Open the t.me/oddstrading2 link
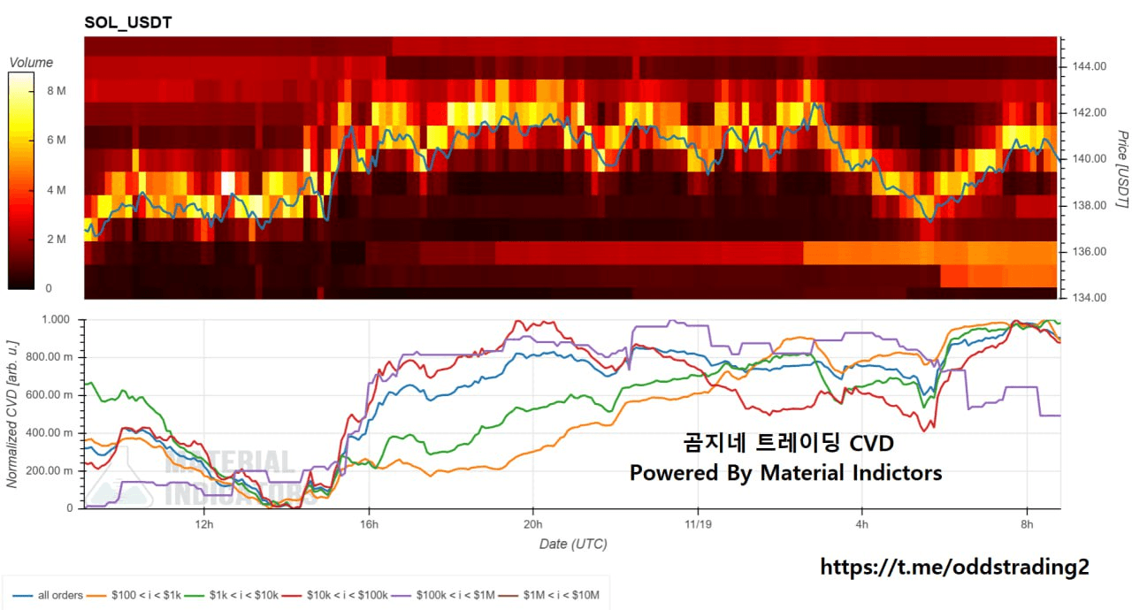The height and width of the screenshot is (610, 1132). [954, 567]
